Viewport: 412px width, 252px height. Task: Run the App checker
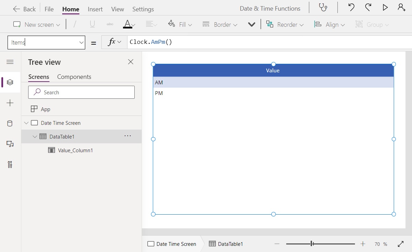pyautogui.click(x=323, y=7)
